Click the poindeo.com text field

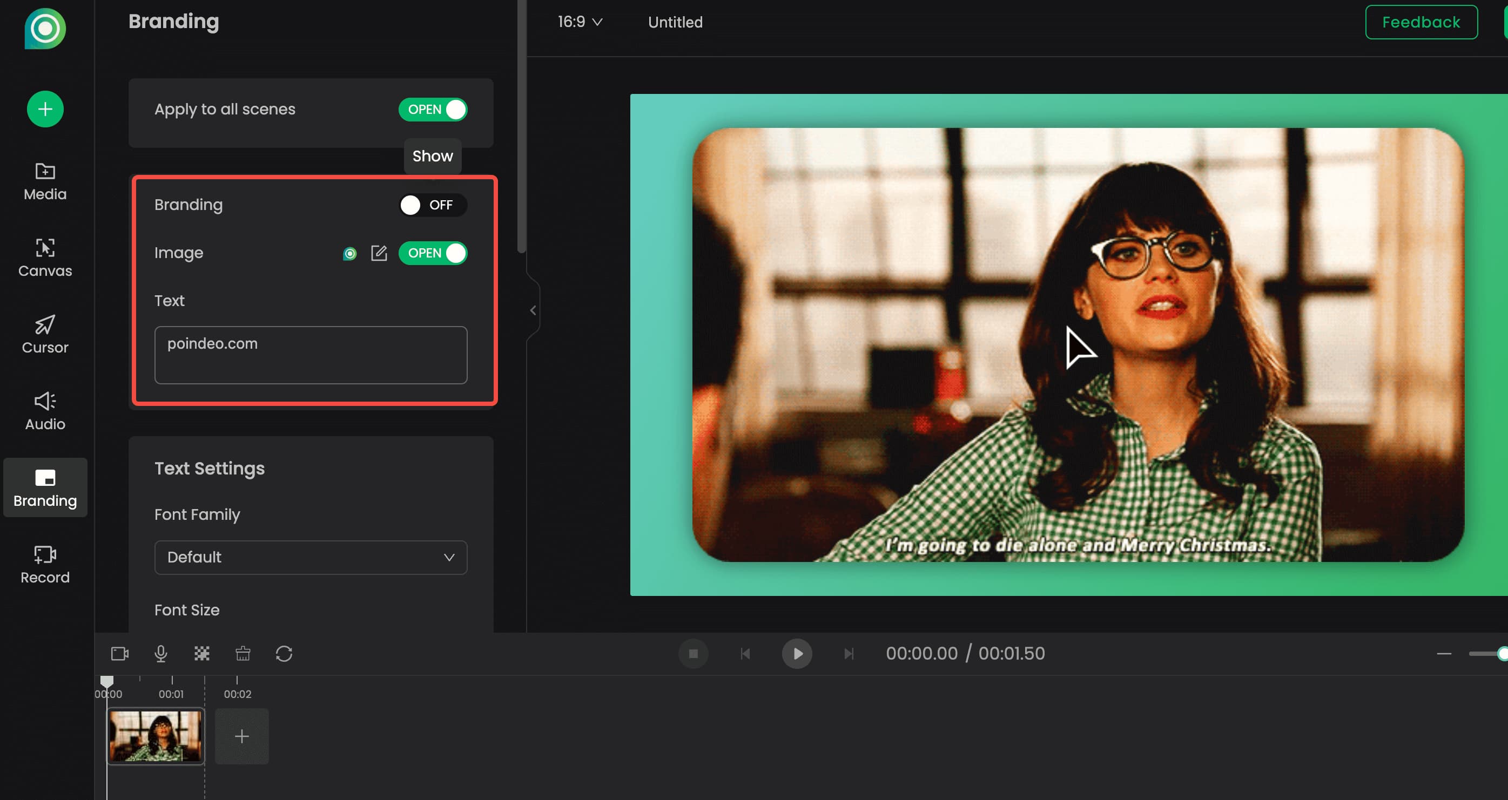pyautogui.click(x=311, y=355)
